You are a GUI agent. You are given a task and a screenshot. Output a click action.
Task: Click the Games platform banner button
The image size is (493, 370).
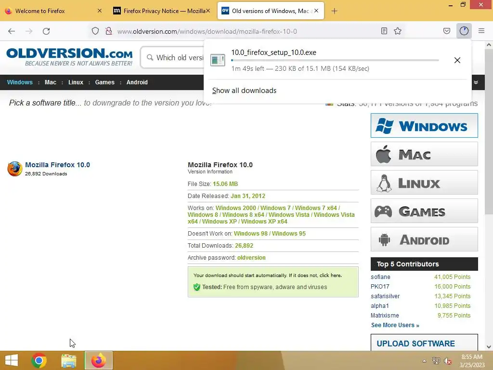tap(424, 211)
